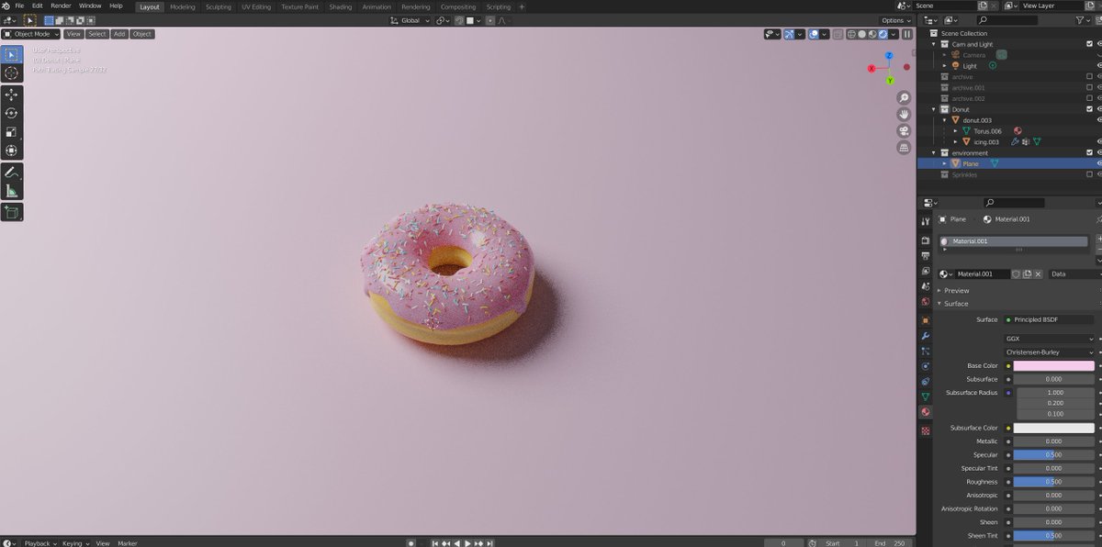Open the Christensen-Burley subsurface method dropdown

click(1050, 352)
